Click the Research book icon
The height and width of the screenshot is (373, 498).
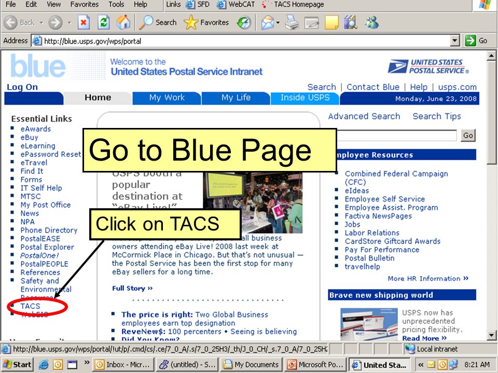351,22
